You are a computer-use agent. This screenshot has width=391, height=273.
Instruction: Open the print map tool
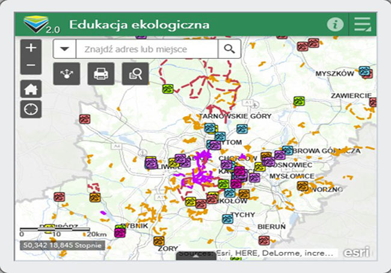pyautogui.click(x=100, y=74)
